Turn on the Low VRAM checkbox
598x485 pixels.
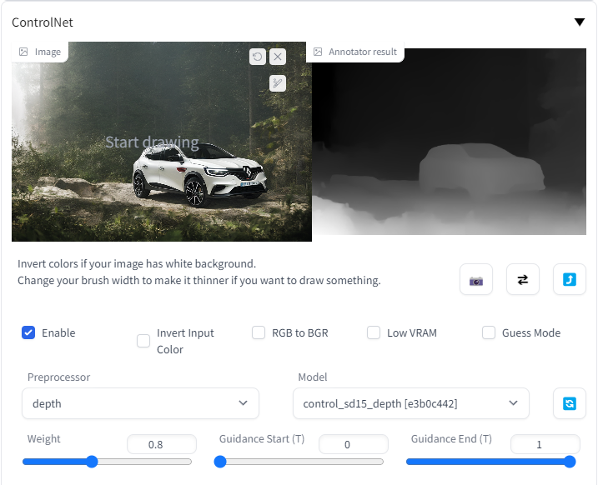pos(374,332)
